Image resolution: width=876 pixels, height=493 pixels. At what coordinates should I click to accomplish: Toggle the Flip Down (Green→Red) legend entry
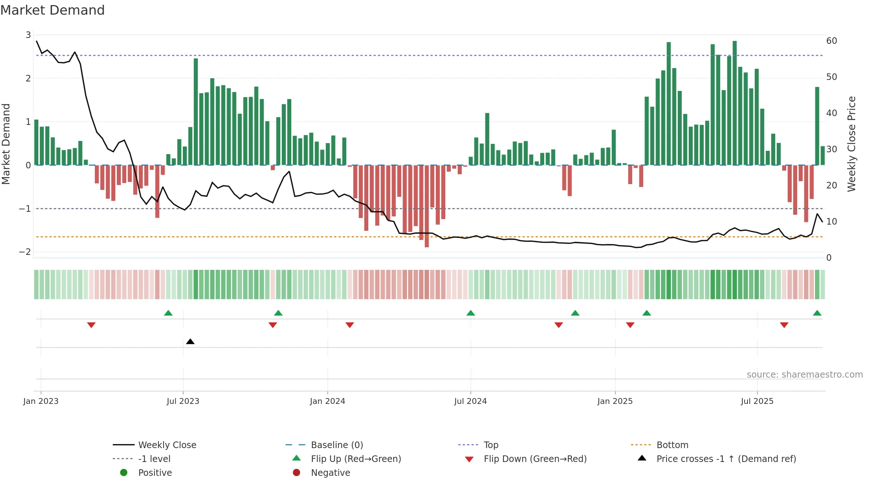click(x=526, y=459)
